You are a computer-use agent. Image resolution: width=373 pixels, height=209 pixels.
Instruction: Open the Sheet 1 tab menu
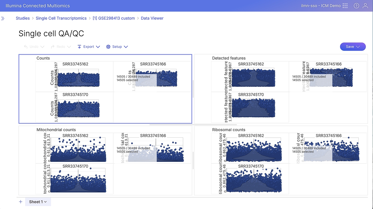[x=45, y=202]
